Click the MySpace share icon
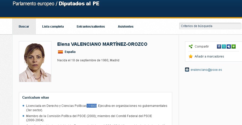 click(x=229, y=47)
